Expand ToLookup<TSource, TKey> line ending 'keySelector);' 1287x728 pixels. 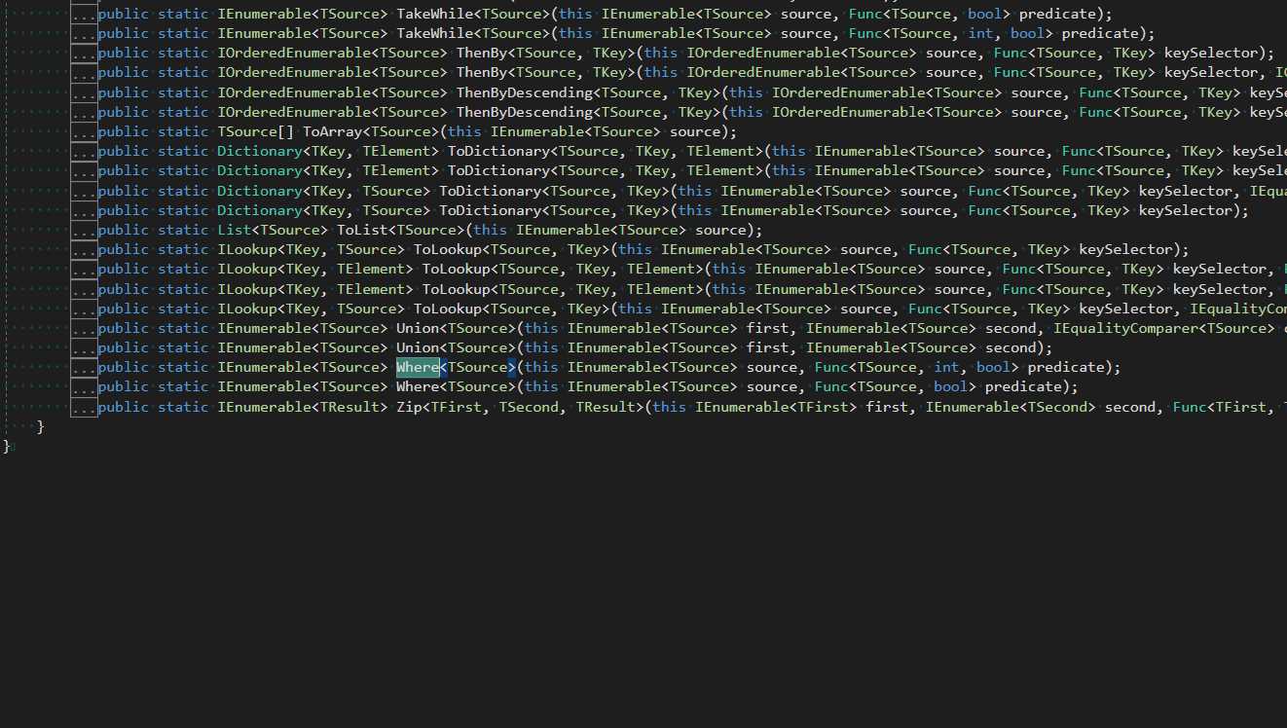point(84,250)
